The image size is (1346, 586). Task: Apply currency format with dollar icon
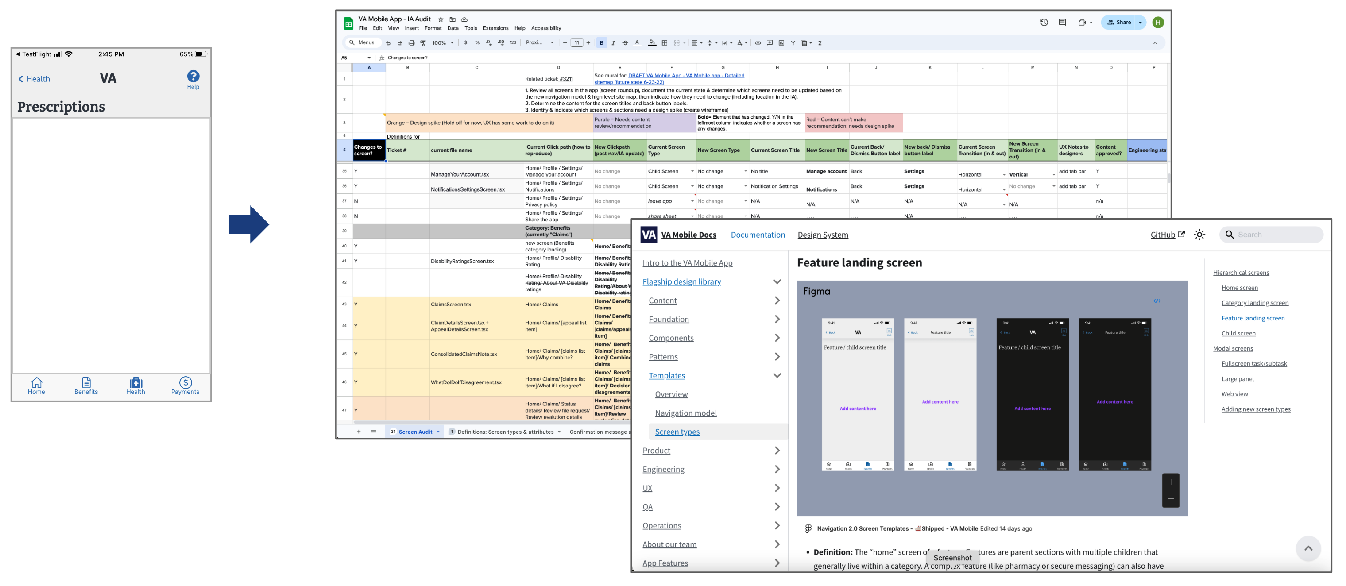[465, 43]
